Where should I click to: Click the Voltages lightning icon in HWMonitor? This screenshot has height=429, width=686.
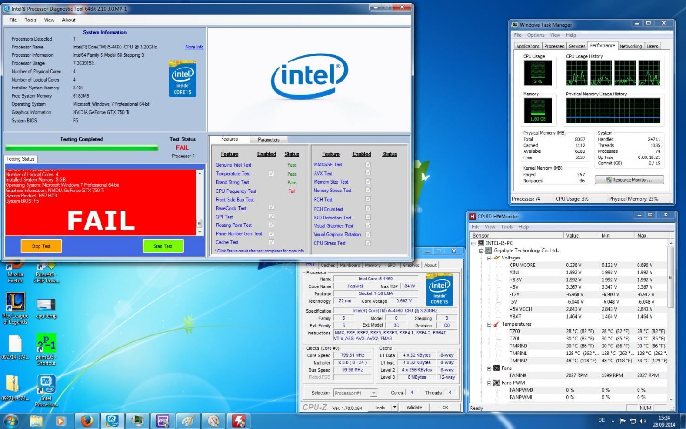[497, 258]
